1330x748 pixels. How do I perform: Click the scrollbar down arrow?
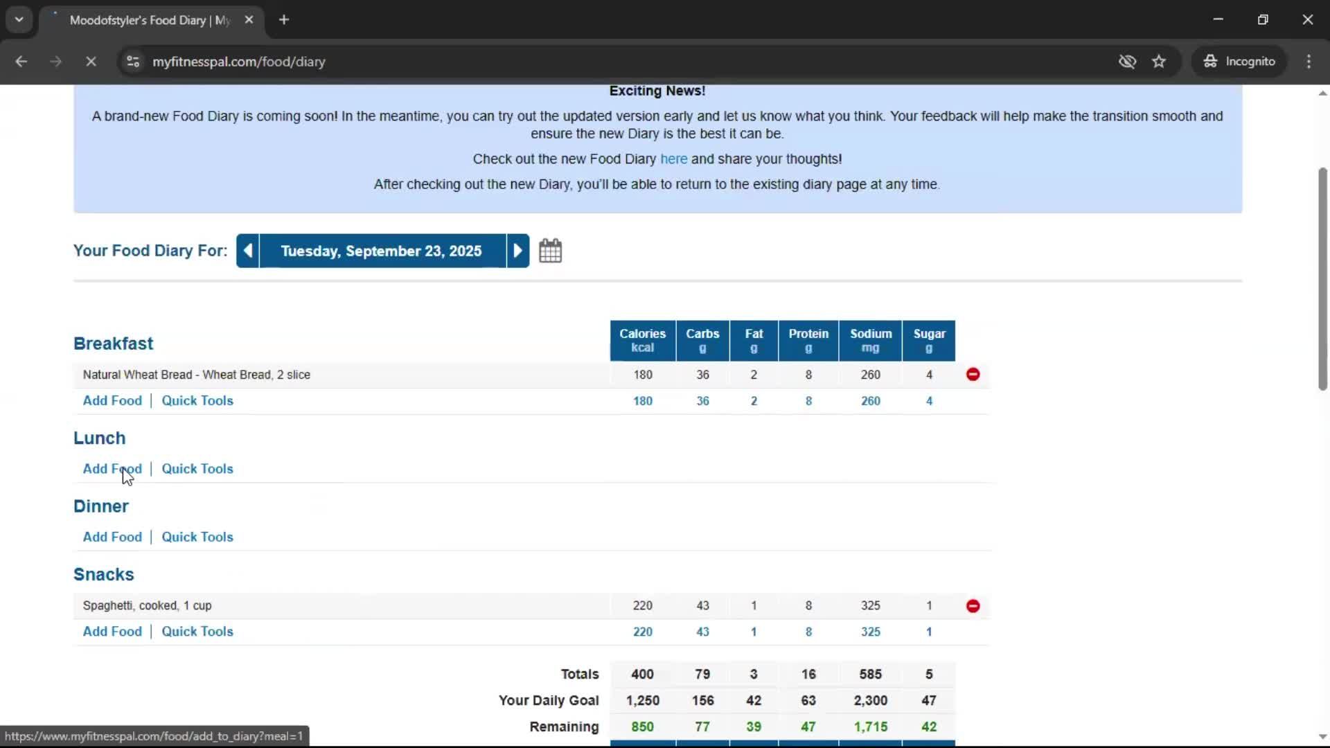click(x=1322, y=737)
